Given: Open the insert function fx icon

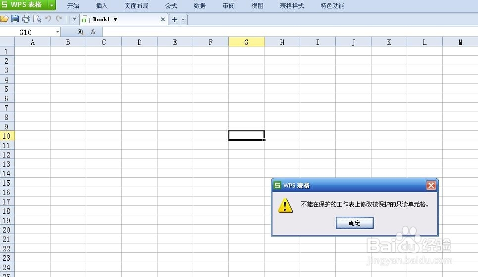Looking at the screenshot, I should [93, 32].
